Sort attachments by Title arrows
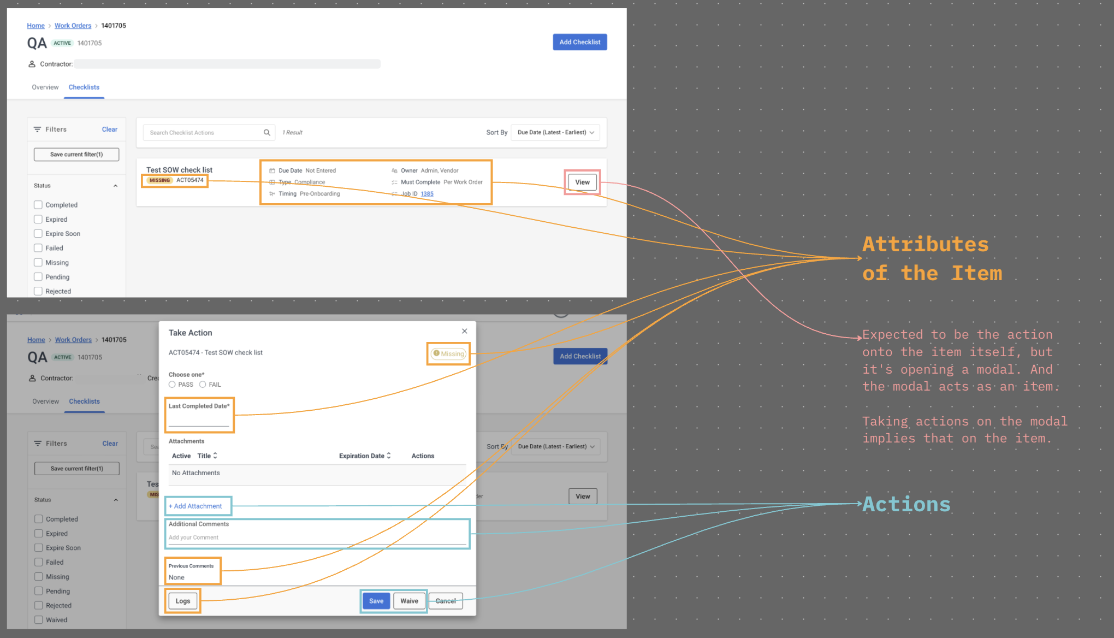 pyautogui.click(x=215, y=456)
